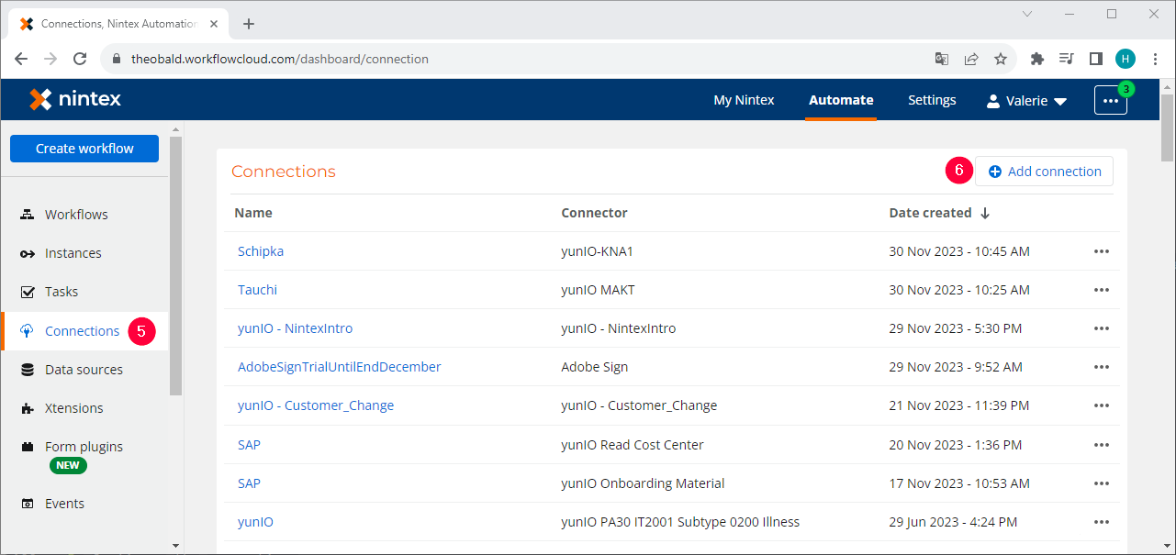1176x555 pixels.
Task: Select the Workflows icon in sidebar
Action: 27,214
